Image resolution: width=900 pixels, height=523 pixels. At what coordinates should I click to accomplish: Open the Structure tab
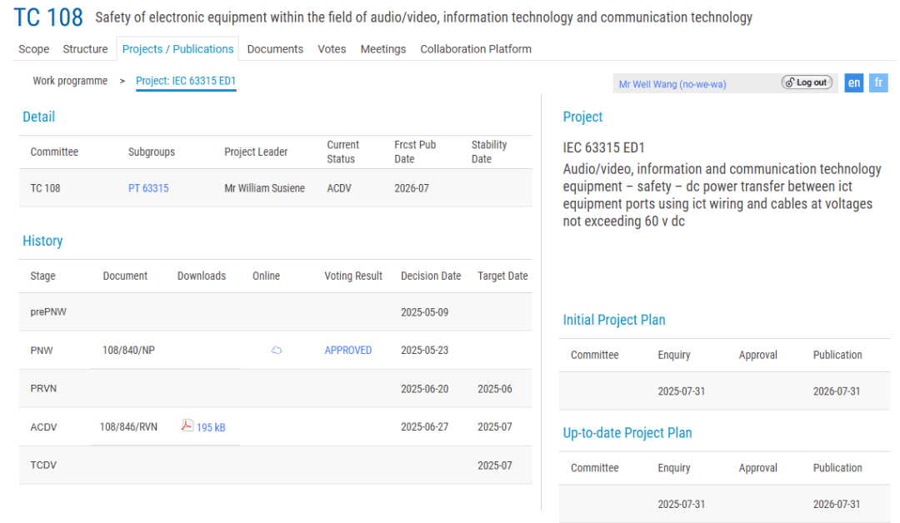pyautogui.click(x=85, y=49)
